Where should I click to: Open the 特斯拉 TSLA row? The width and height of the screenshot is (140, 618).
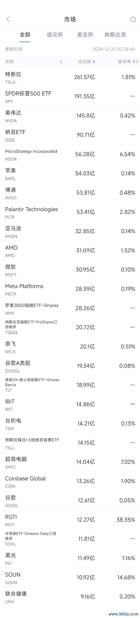pyautogui.click(x=70, y=77)
